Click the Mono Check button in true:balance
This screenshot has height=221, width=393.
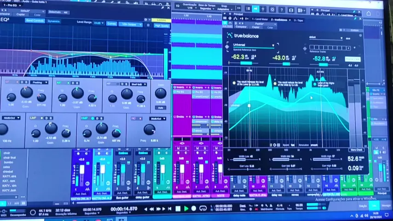tap(356, 150)
